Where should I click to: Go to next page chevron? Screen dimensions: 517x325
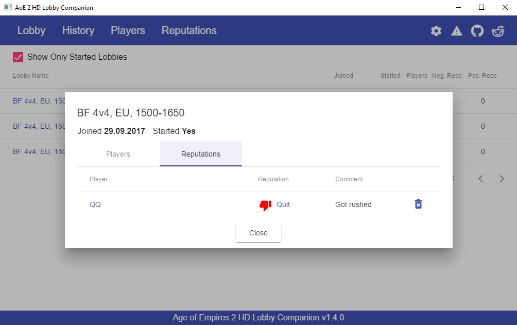[x=502, y=179]
